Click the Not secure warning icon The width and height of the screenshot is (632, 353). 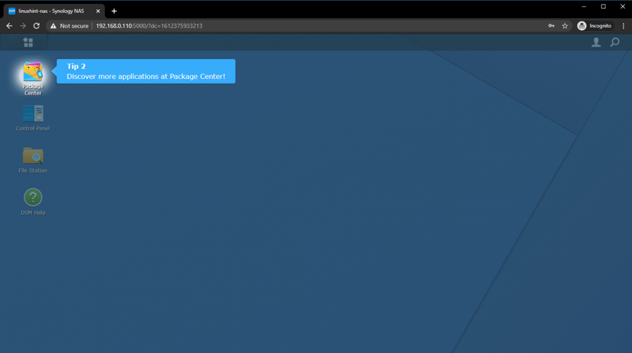coord(53,26)
